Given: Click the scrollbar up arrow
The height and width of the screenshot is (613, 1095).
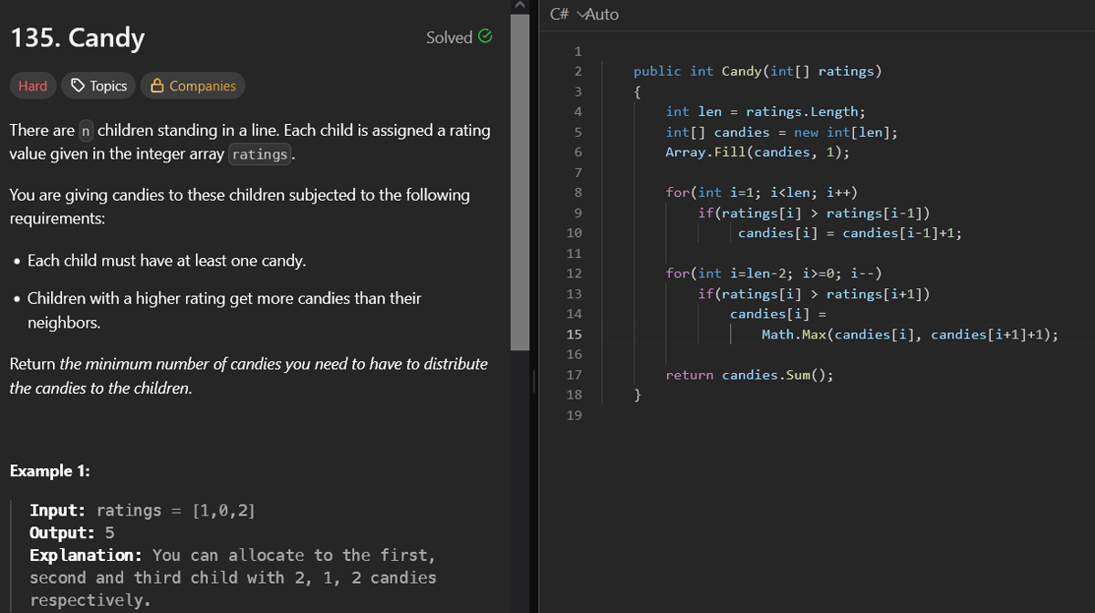Looking at the screenshot, I should click(519, 6).
